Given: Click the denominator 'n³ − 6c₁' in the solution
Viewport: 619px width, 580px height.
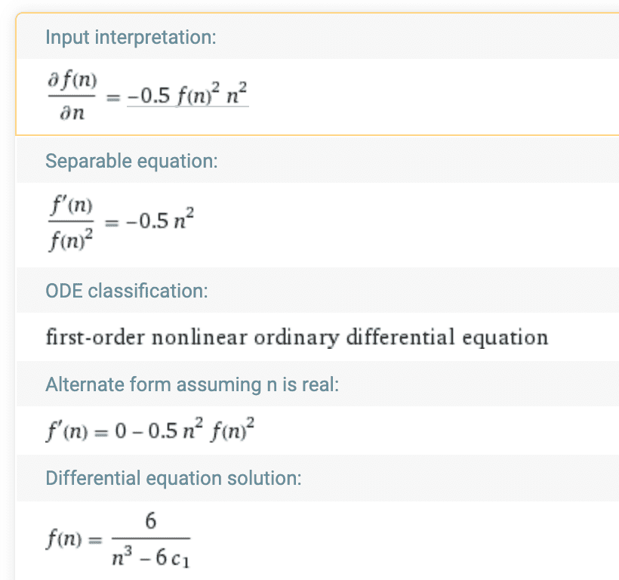Looking at the screenshot, I should click(150, 557).
